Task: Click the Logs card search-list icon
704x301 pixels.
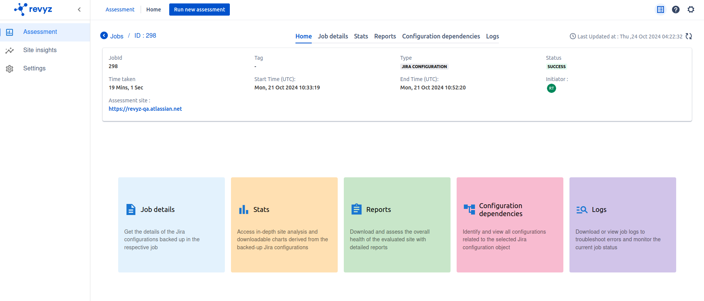Action: pos(582,210)
